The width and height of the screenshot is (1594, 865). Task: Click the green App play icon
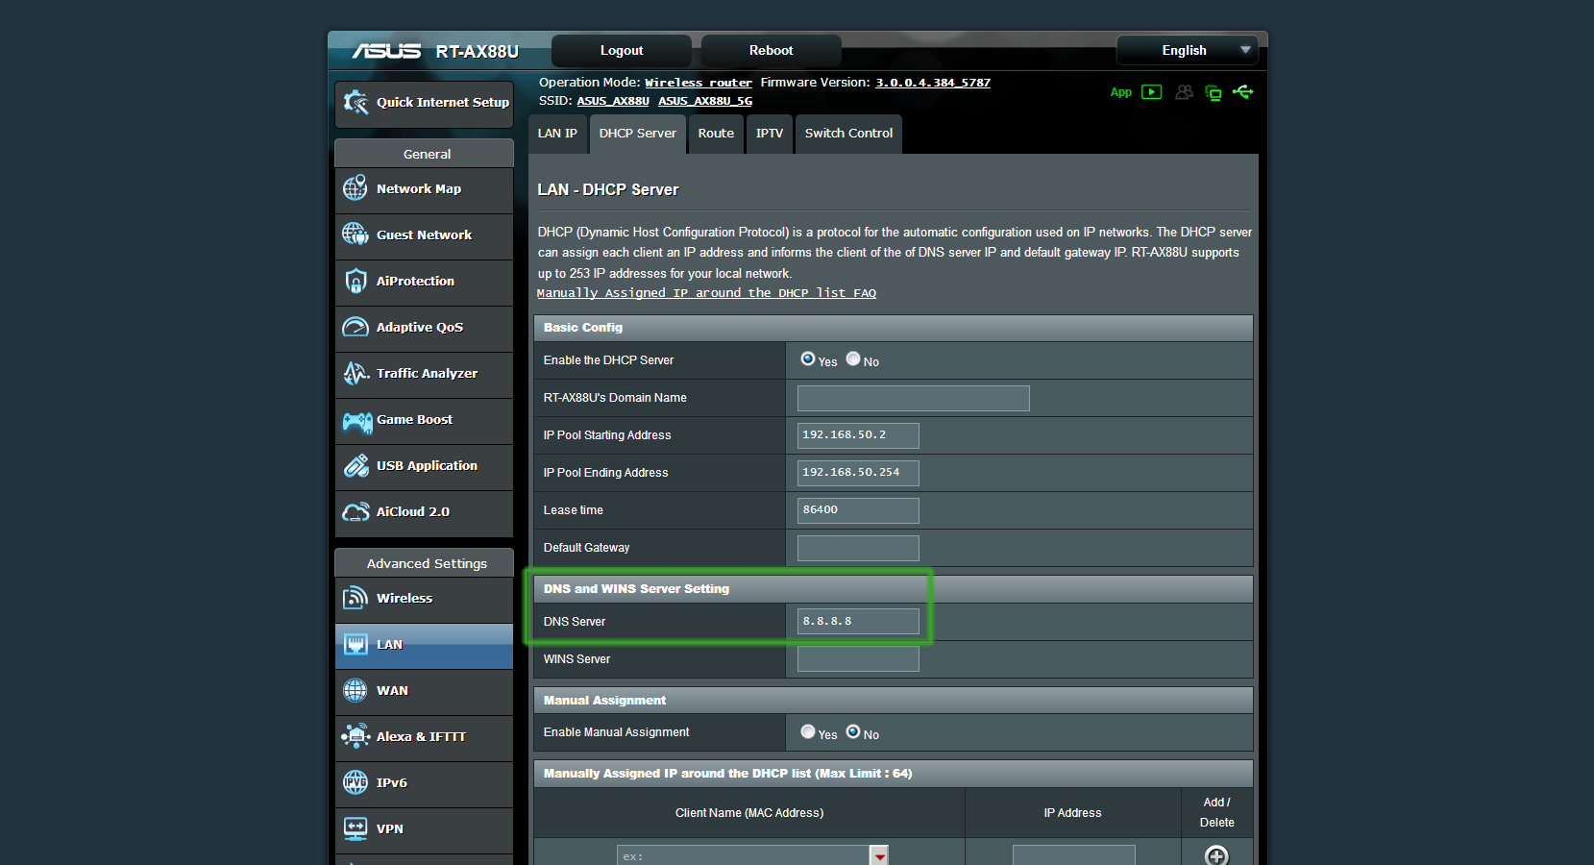(x=1151, y=92)
